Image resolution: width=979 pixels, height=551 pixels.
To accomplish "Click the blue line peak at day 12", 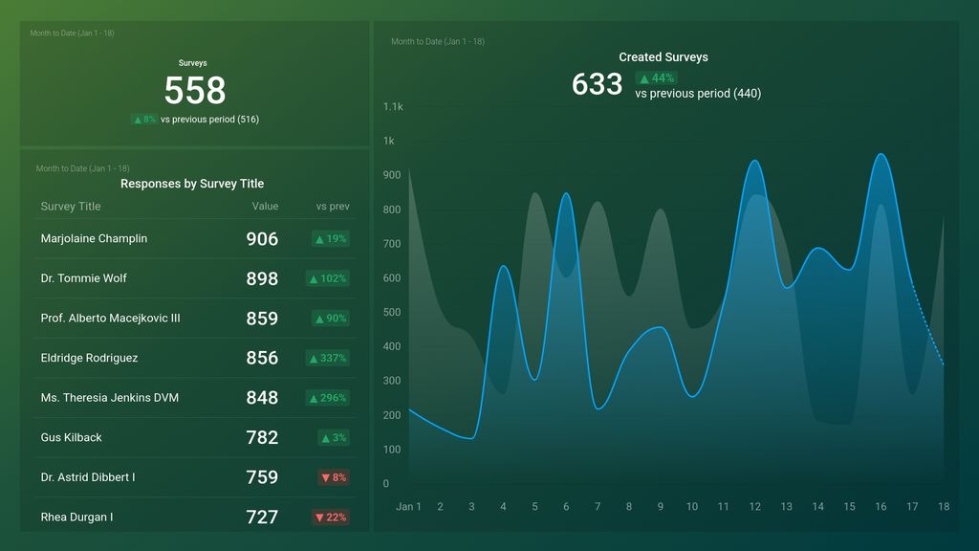I will [755, 161].
